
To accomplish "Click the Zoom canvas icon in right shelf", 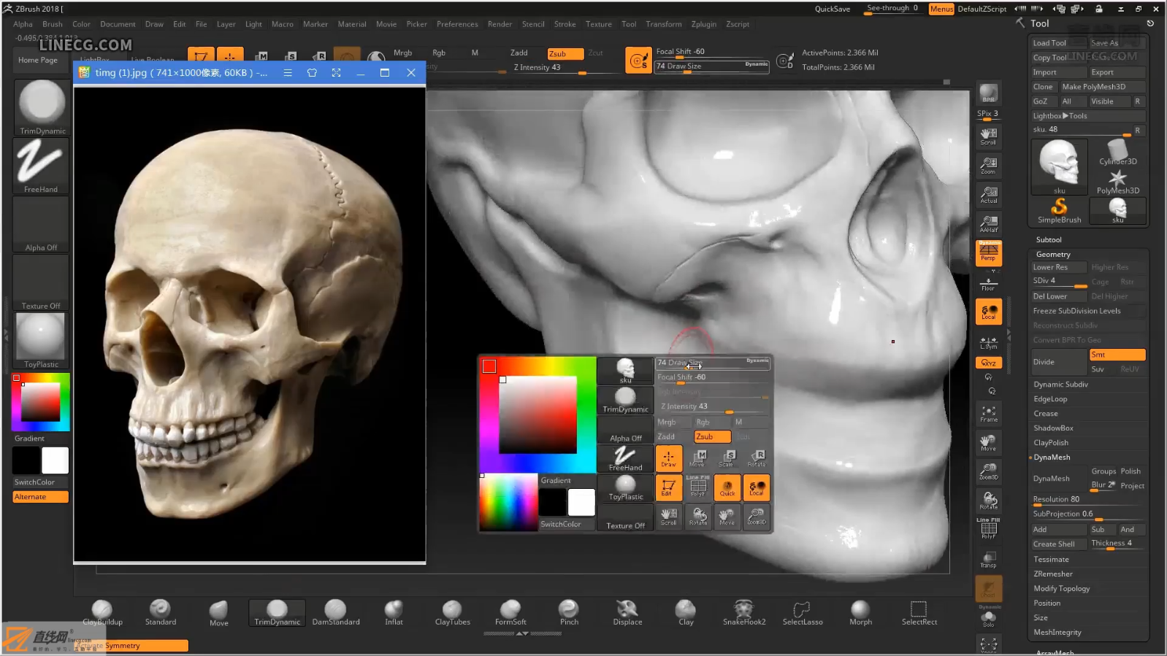I will [988, 166].
